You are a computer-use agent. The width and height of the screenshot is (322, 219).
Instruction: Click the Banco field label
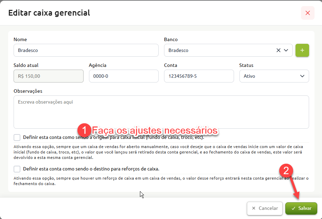[x=171, y=39]
